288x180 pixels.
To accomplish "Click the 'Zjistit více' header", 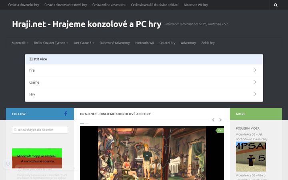I will click(38, 59).
